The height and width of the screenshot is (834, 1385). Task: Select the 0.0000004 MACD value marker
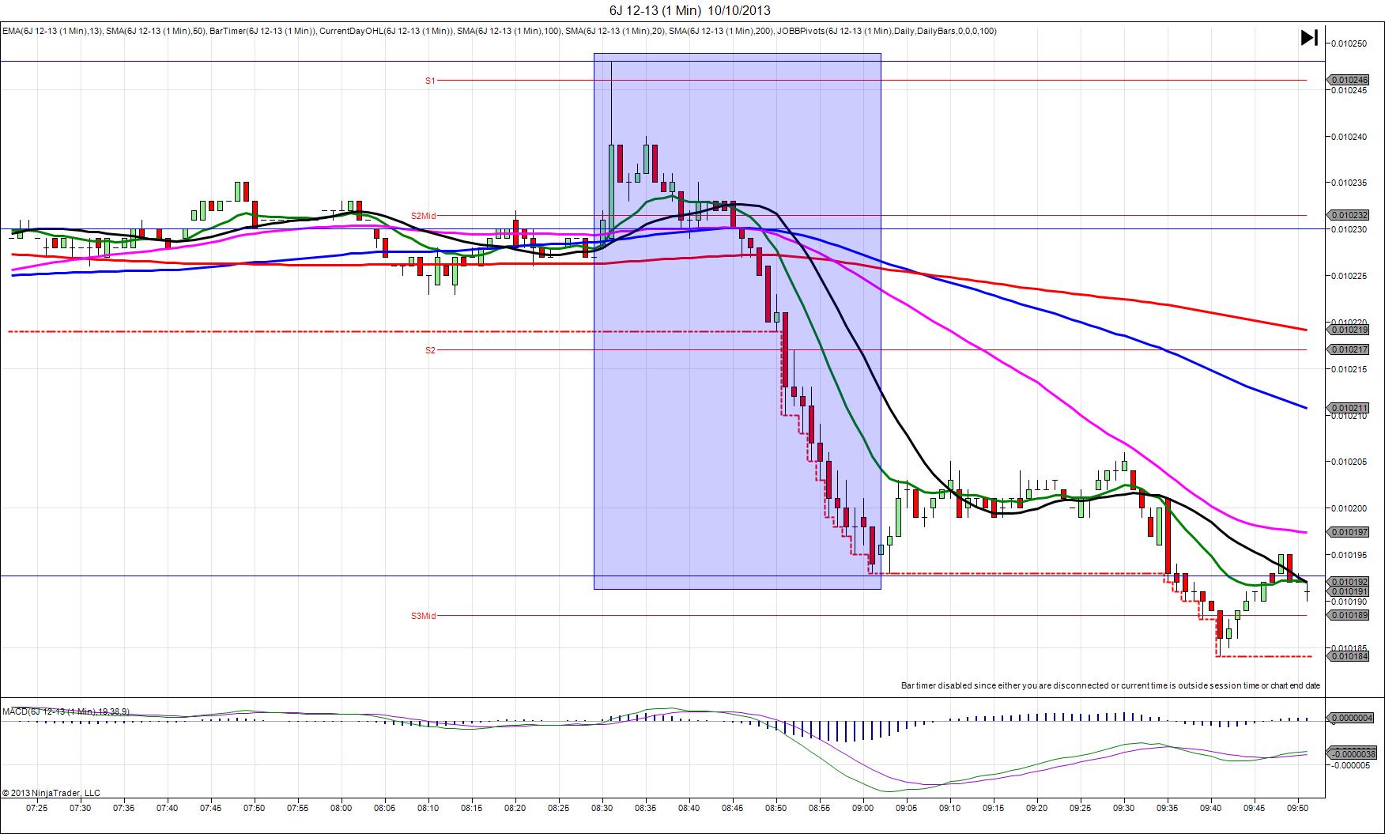pyautogui.click(x=1355, y=718)
